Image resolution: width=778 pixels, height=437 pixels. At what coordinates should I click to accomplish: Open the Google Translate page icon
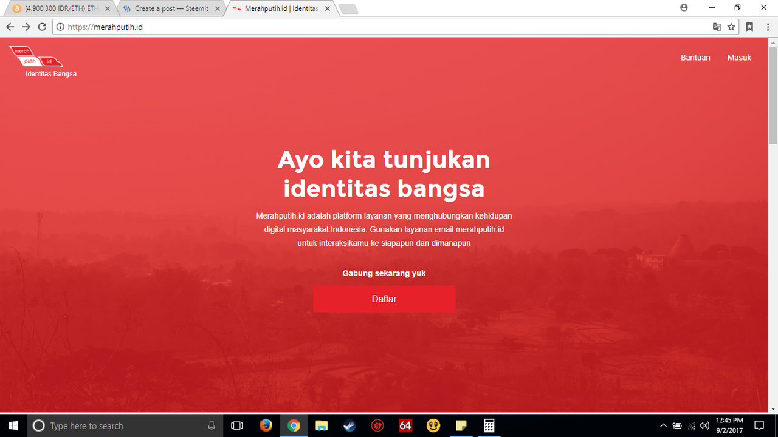click(717, 27)
